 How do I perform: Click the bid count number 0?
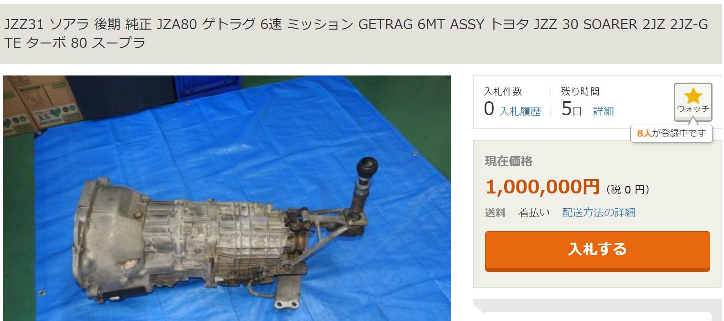click(489, 109)
